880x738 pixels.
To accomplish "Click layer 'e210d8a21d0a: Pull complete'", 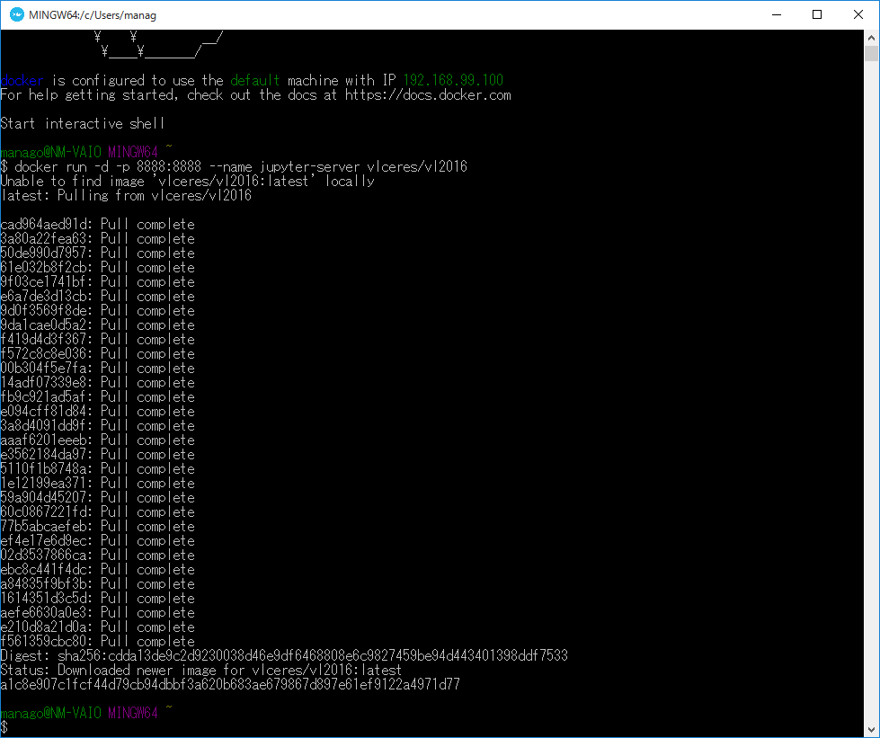I will [x=98, y=627].
